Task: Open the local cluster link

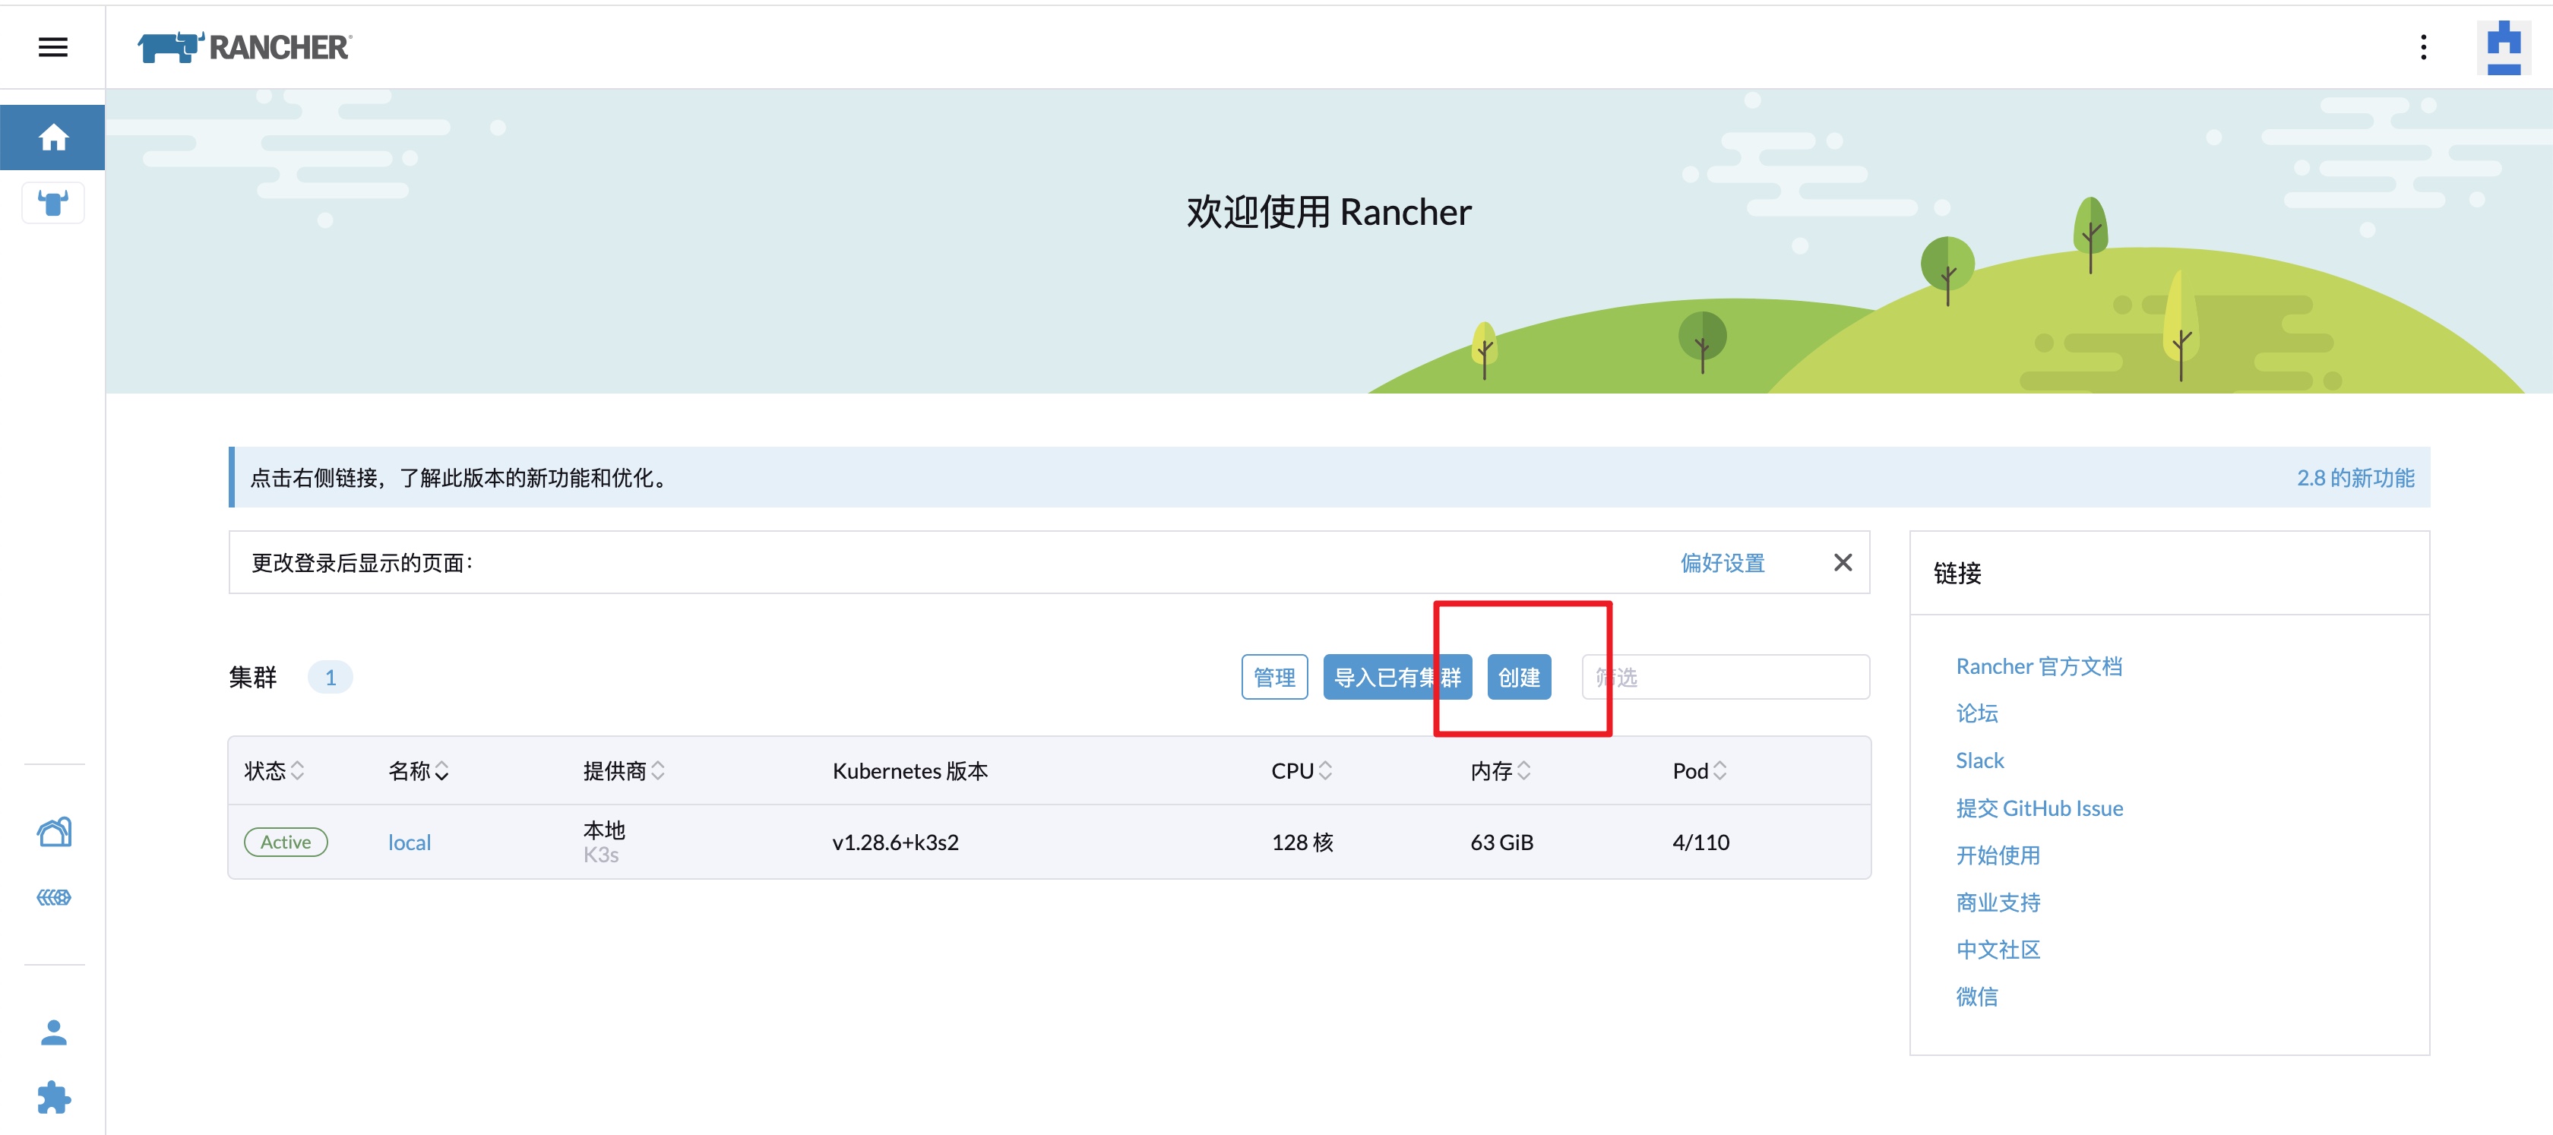Action: point(410,843)
